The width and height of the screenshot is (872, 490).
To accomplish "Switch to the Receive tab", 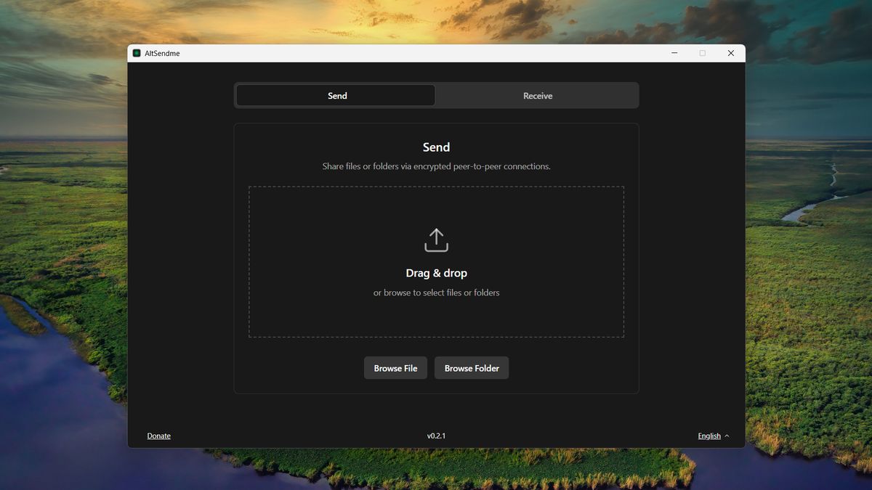I will (538, 95).
